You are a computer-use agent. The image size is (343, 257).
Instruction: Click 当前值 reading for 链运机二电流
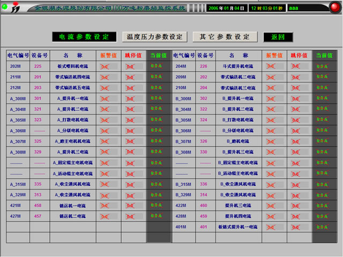tap(157, 216)
